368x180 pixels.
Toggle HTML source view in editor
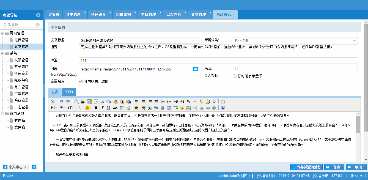(x=53, y=101)
